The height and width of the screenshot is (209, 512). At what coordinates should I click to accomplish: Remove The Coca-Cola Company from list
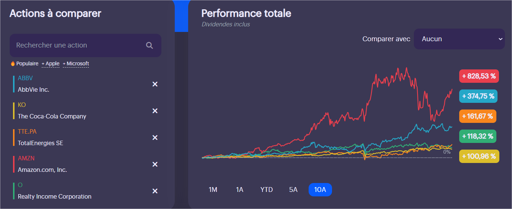[x=155, y=111]
